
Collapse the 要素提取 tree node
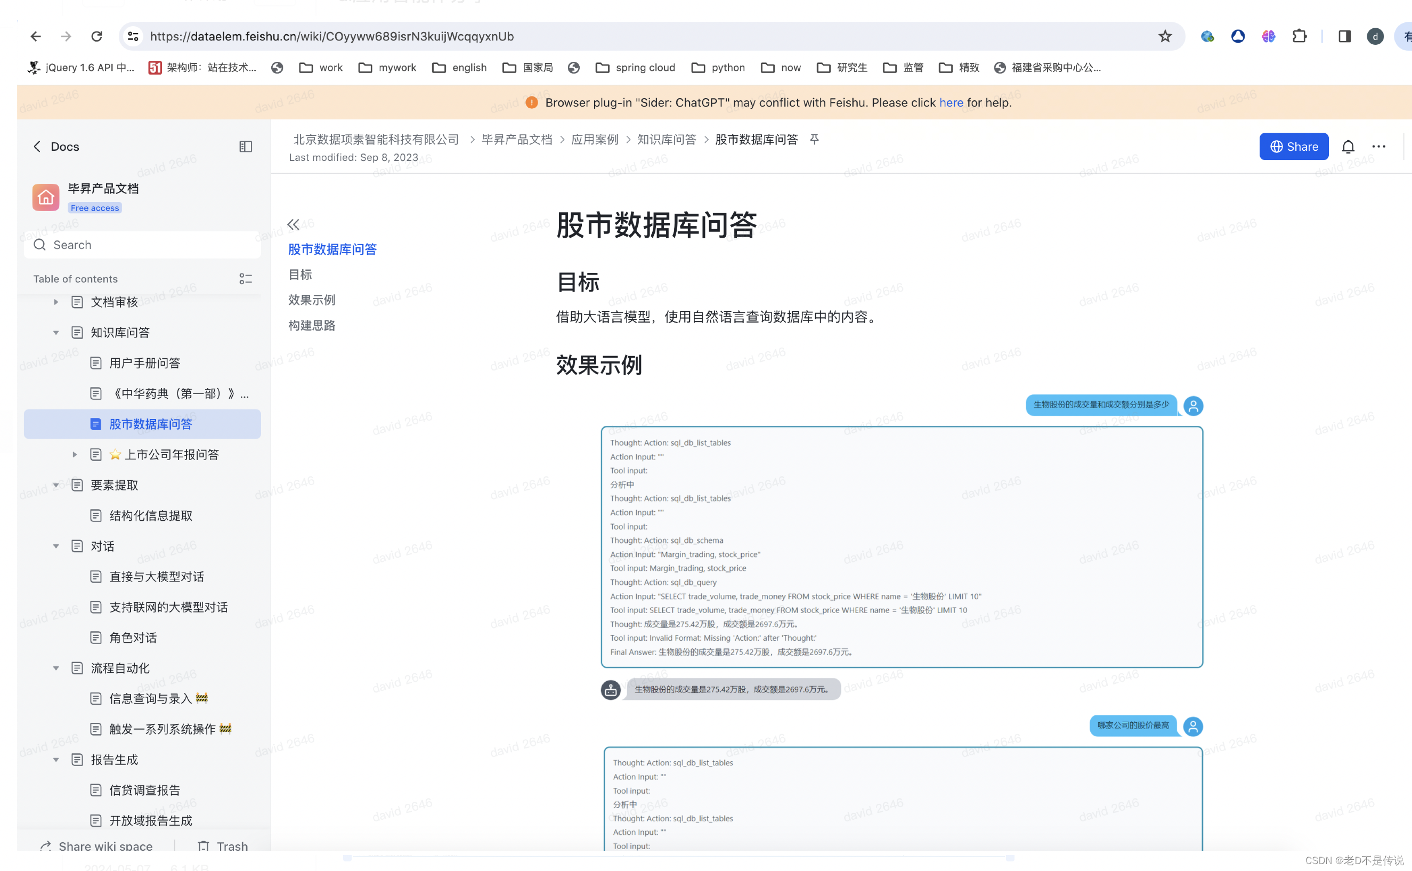click(56, 485)
